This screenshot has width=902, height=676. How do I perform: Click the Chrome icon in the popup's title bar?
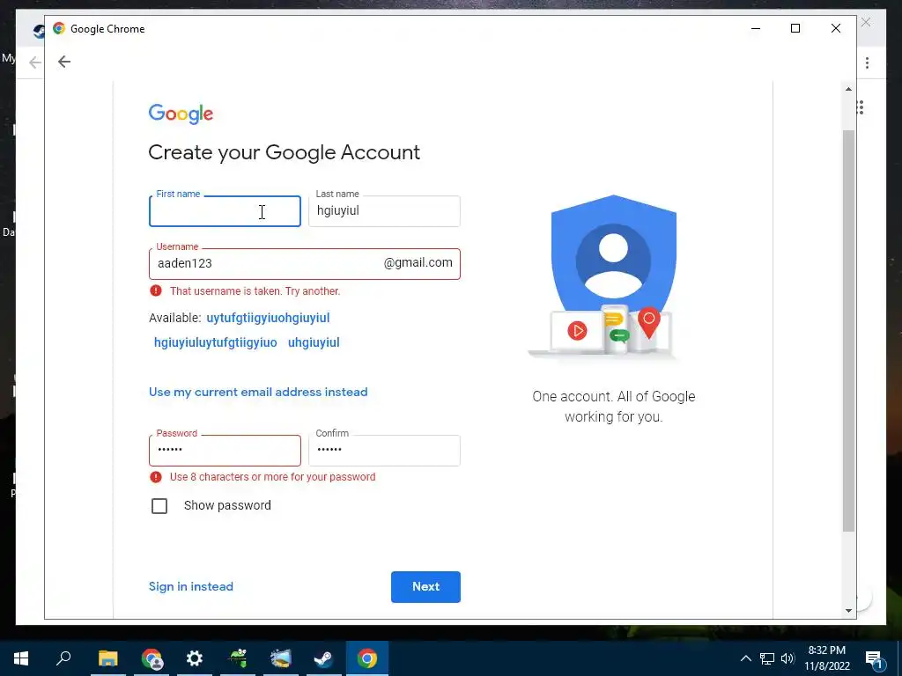(x=59, y=29)
